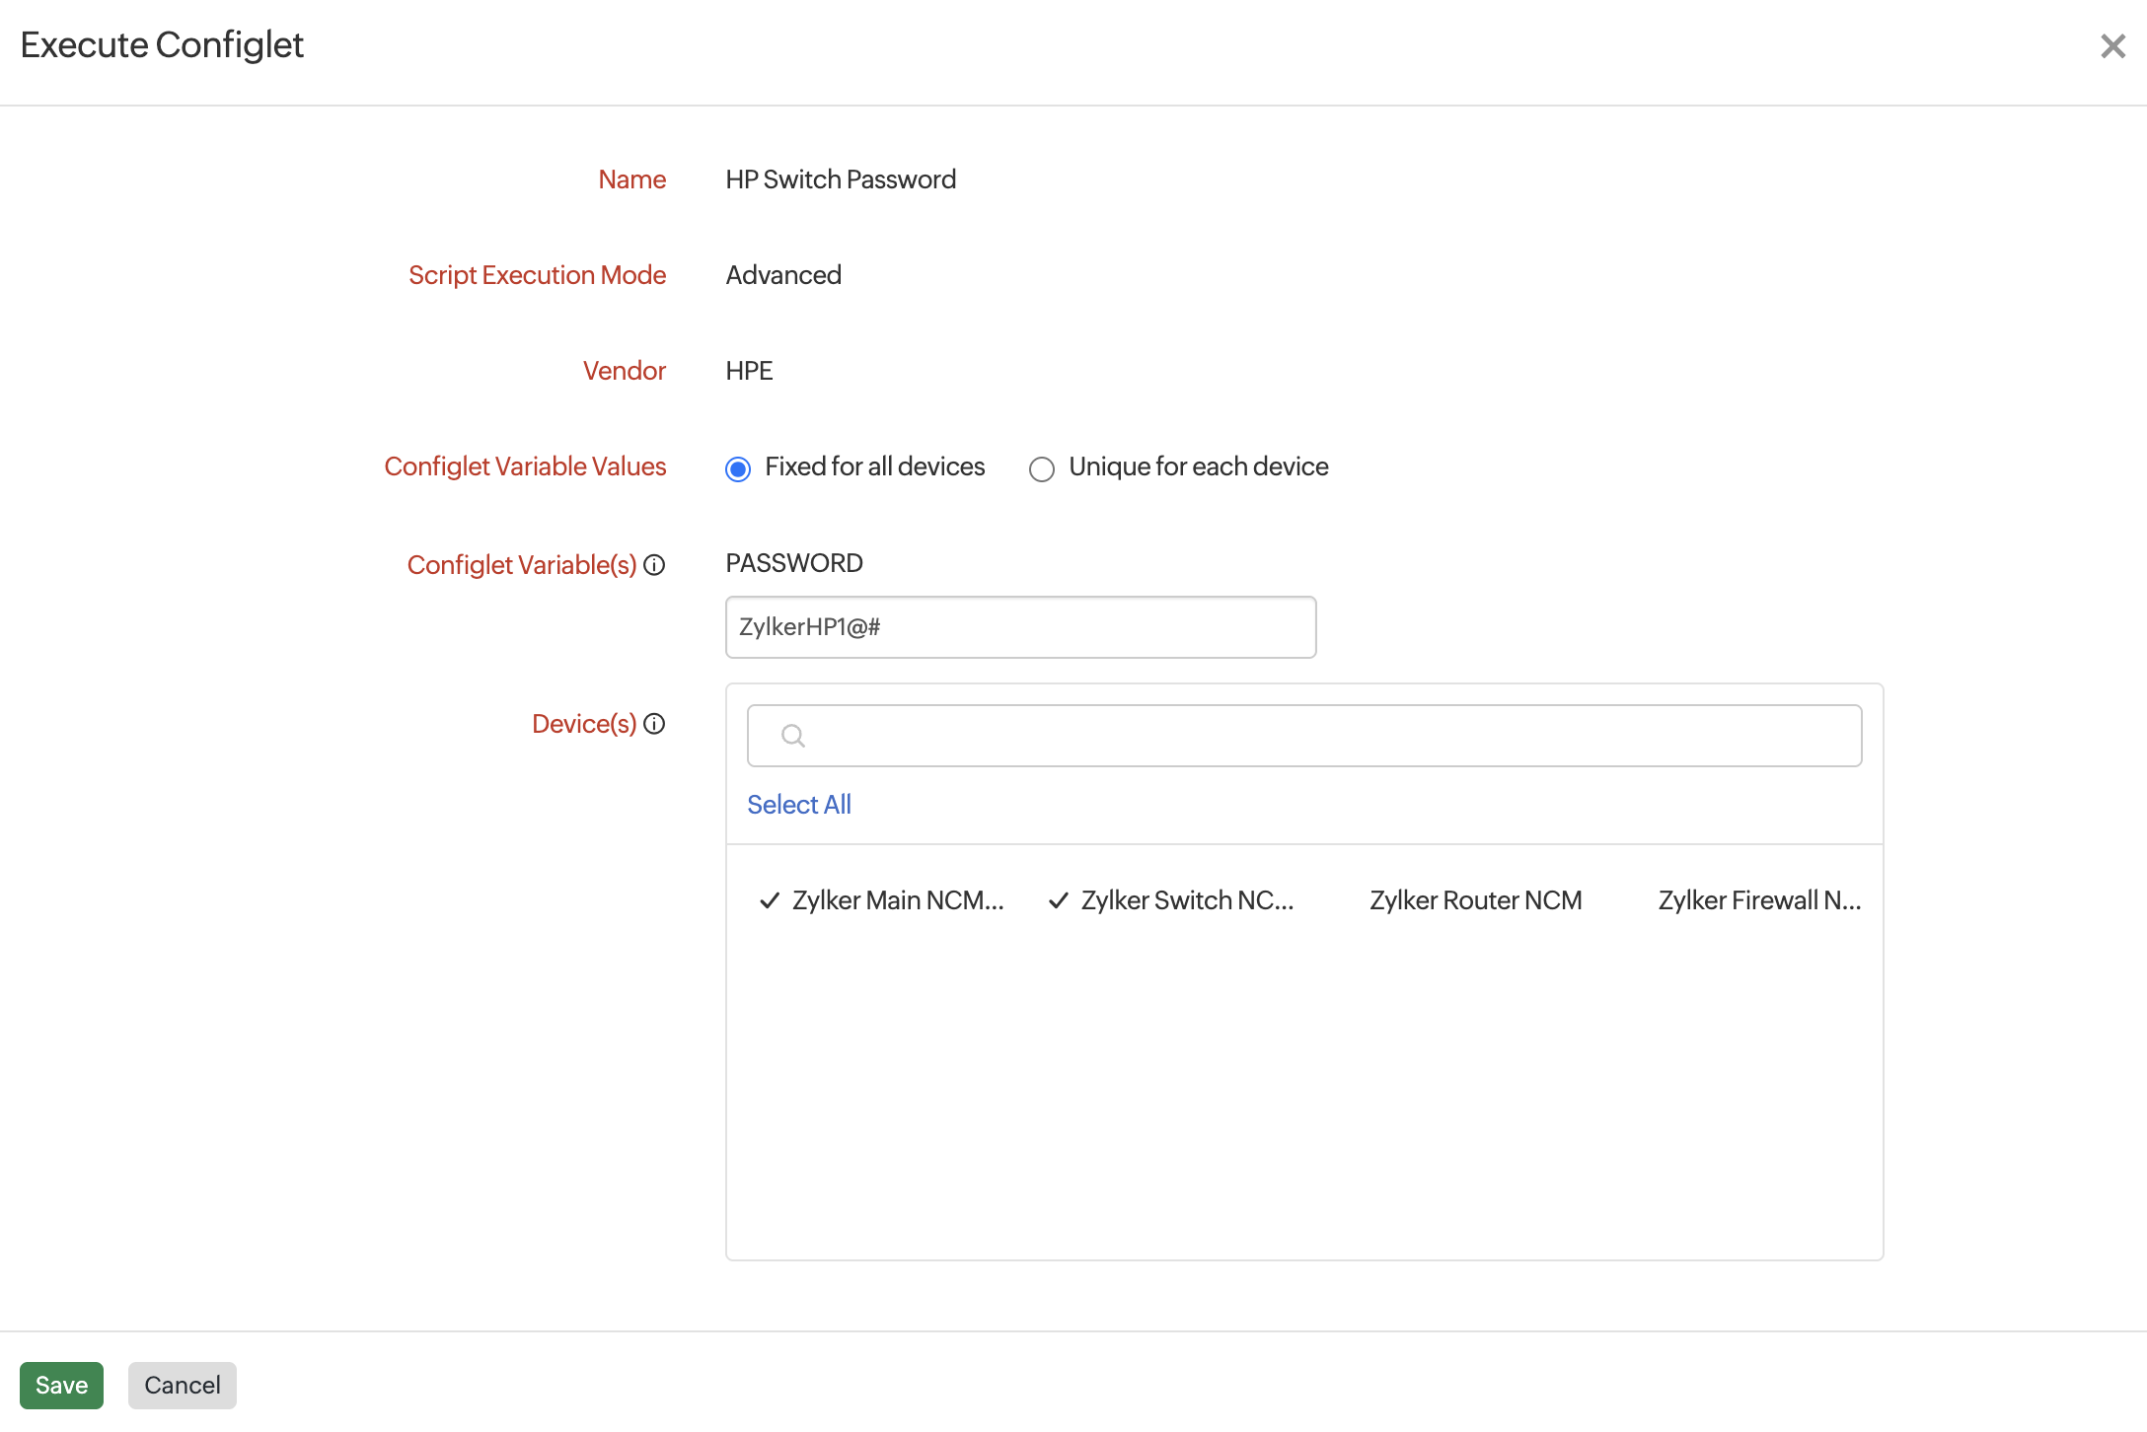Click inside the device search box
This screenshot has width=2147, height=1432.
click(1322, 736)
